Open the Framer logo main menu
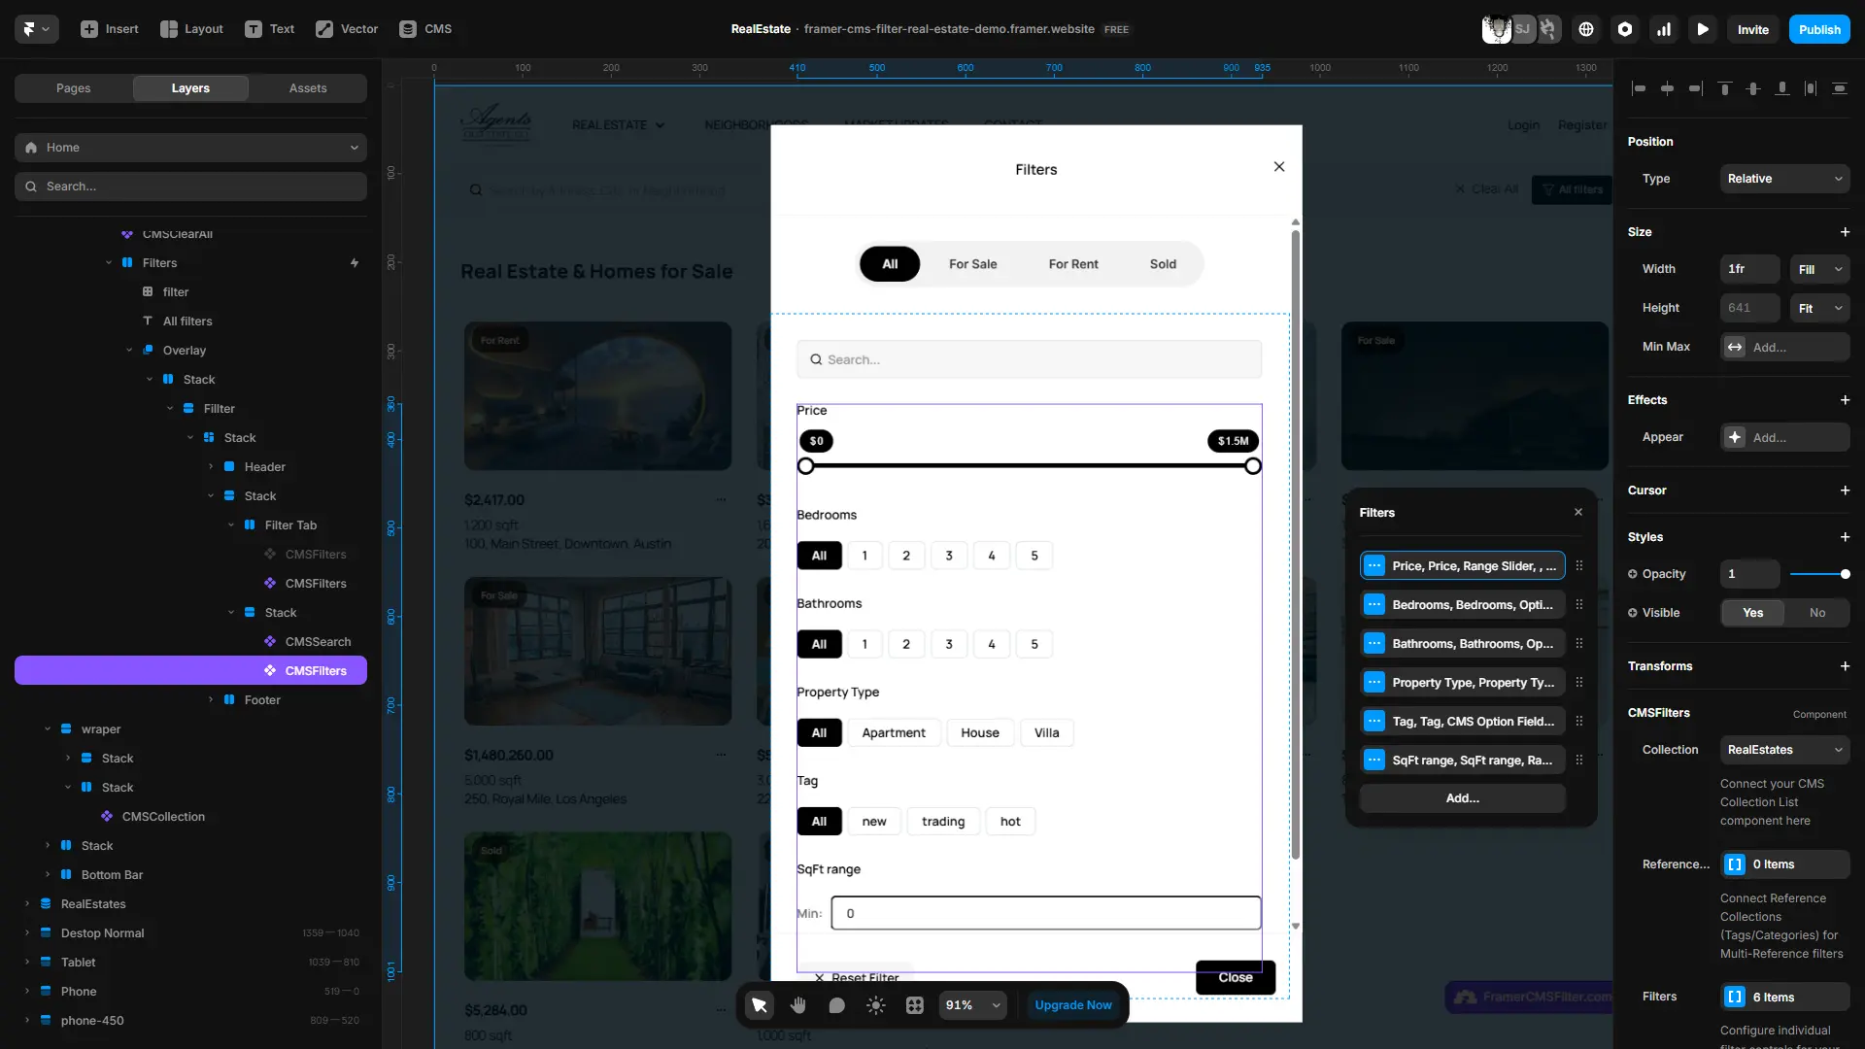 (x=36, y=29)
